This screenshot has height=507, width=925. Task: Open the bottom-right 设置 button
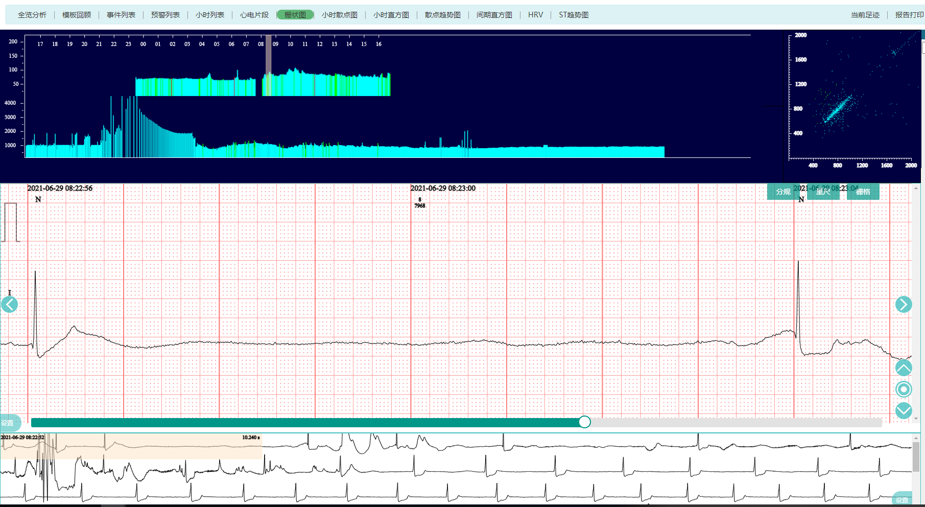click(902, 500)
